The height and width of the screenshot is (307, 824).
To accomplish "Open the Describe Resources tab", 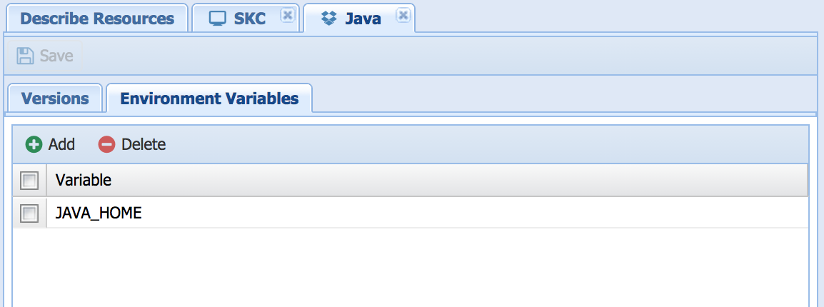I will [97, 19].
